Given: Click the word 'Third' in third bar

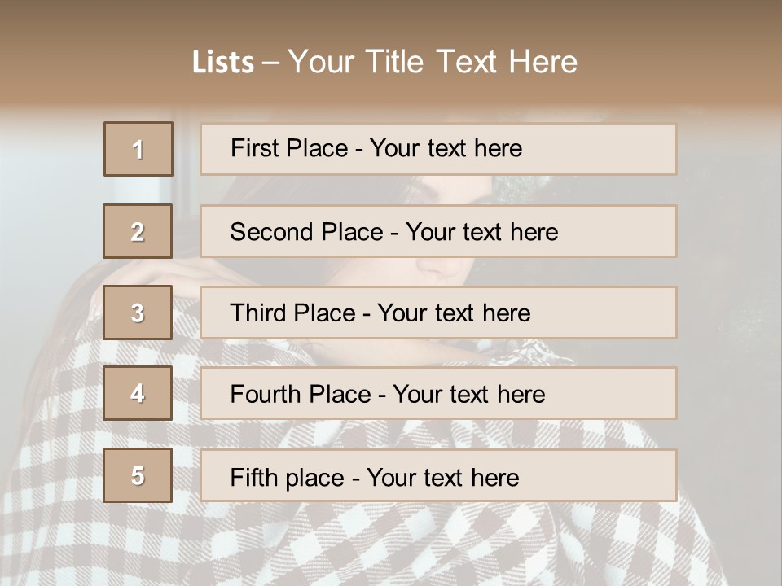Looking at the screenshot, I should coord(257,313).
